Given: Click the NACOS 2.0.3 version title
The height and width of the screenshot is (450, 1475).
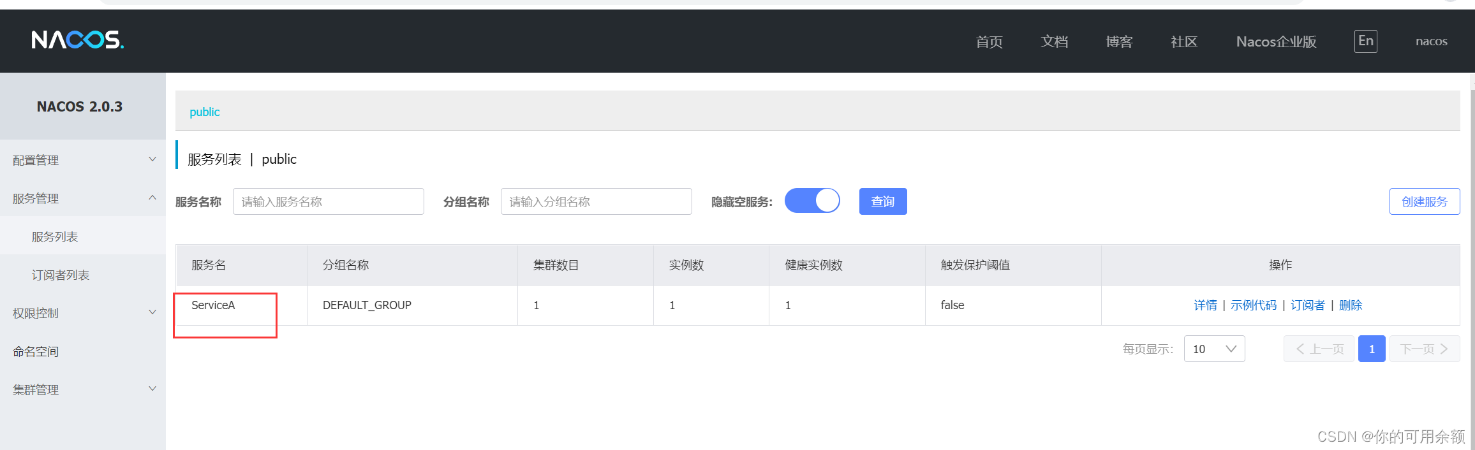Looking at the screenshot, I should pyautogui.click(x=80, y=106).
